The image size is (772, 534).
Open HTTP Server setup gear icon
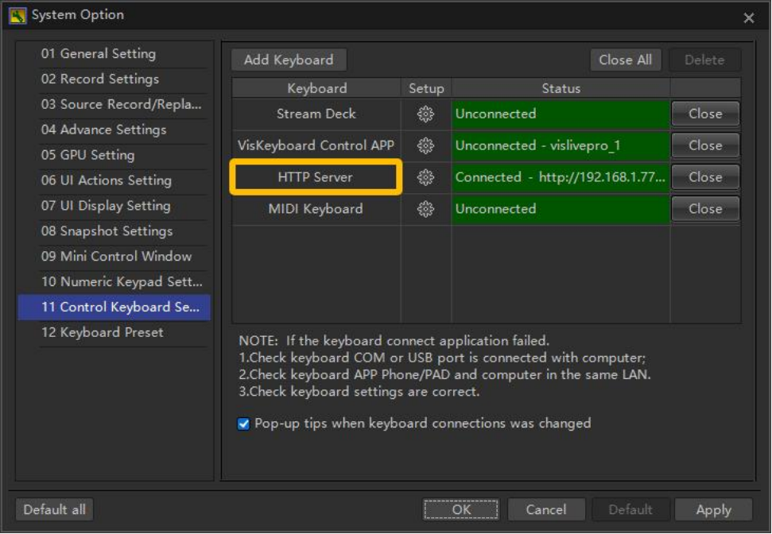pos(425,178)
